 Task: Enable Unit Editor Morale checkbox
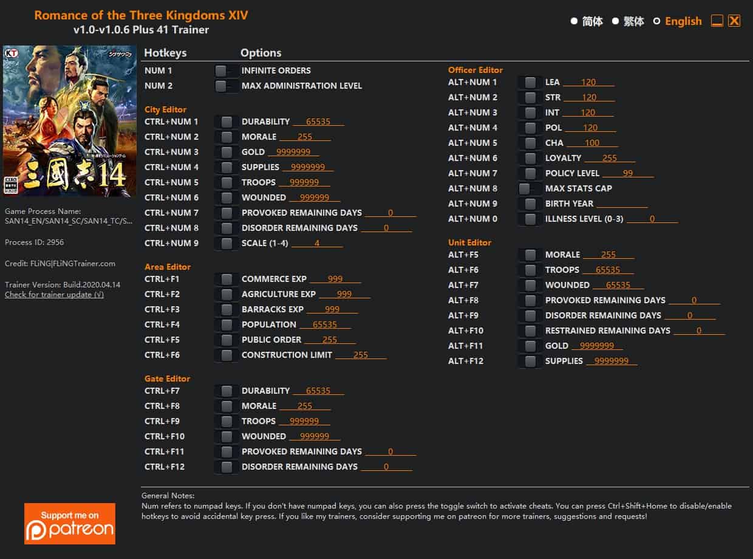point(530,255)
